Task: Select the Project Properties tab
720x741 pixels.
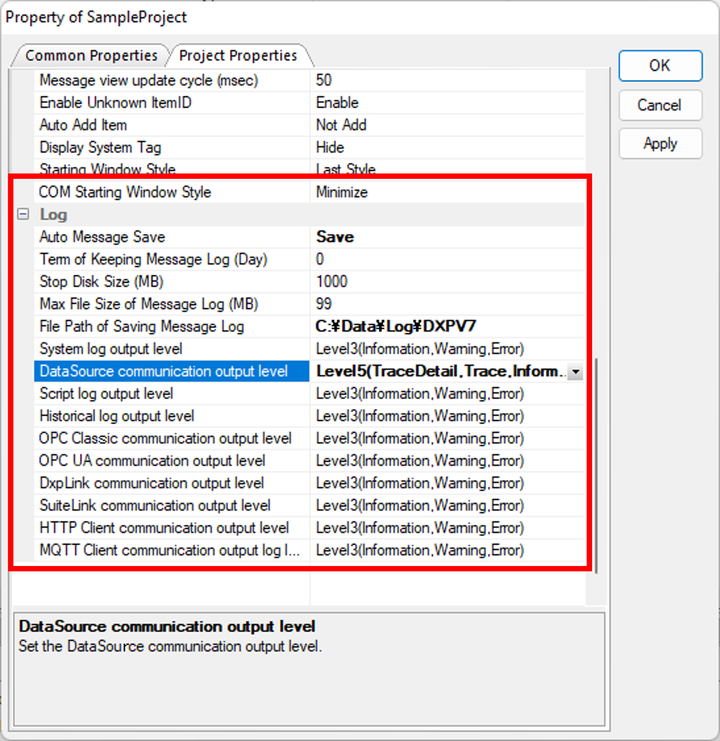Action: pyautogui.click(x=238, y=56)
